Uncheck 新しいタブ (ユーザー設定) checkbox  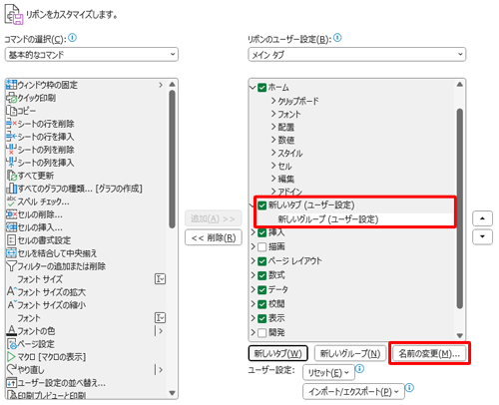[262, 205]
